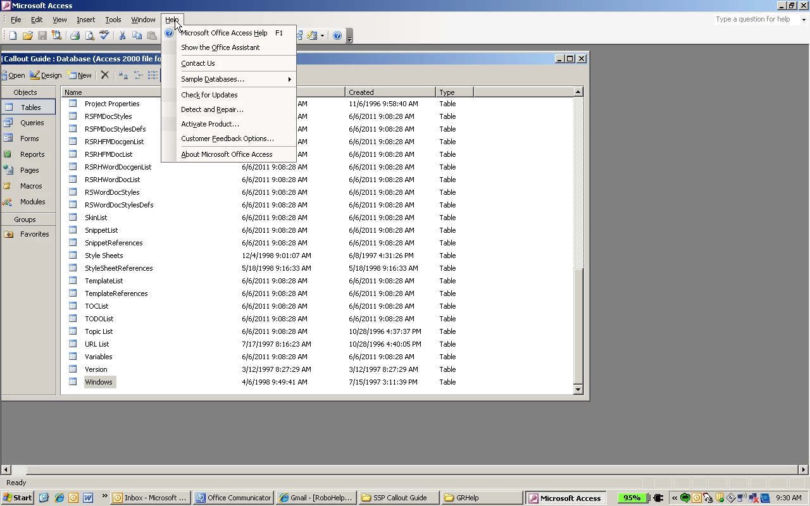
Task: Click the File Search toolbar icon
Action: click(57, 36)
